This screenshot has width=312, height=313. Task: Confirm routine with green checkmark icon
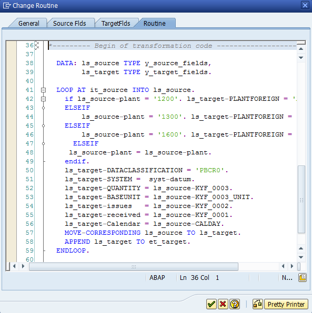(211, 304)
